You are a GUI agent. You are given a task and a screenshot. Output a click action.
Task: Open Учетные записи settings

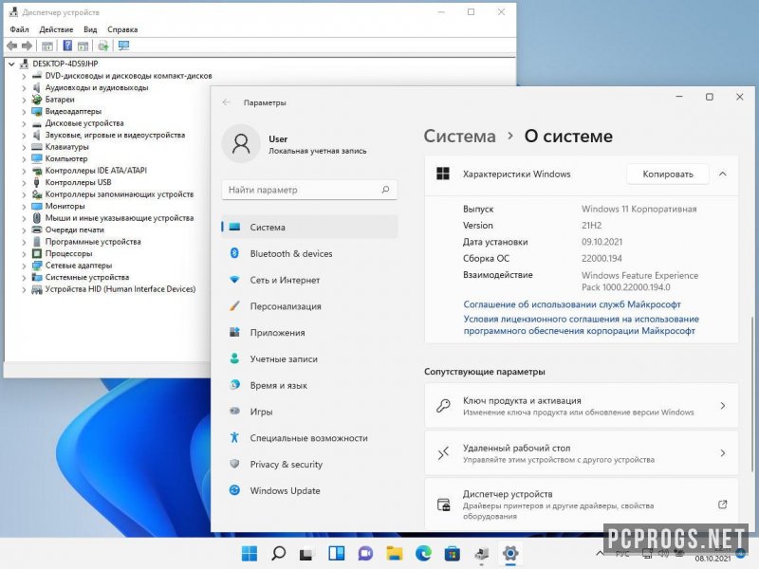tap(309, 359)
